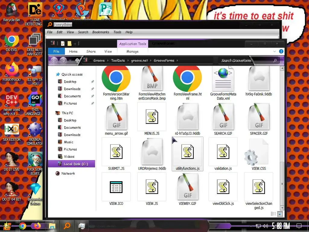Expand breadcrumb arrow after ToolData

pyautogui.click(x=128, y=60)
